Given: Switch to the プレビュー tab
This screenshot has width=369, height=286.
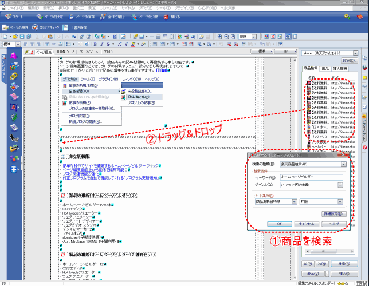Looking at the screenshot, I should tap(110, 51).
